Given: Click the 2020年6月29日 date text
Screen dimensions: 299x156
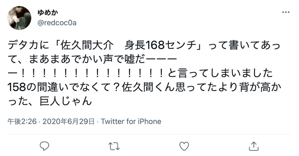Looking at the screenshot, I should pyautogui.click(x=68, y=121).
